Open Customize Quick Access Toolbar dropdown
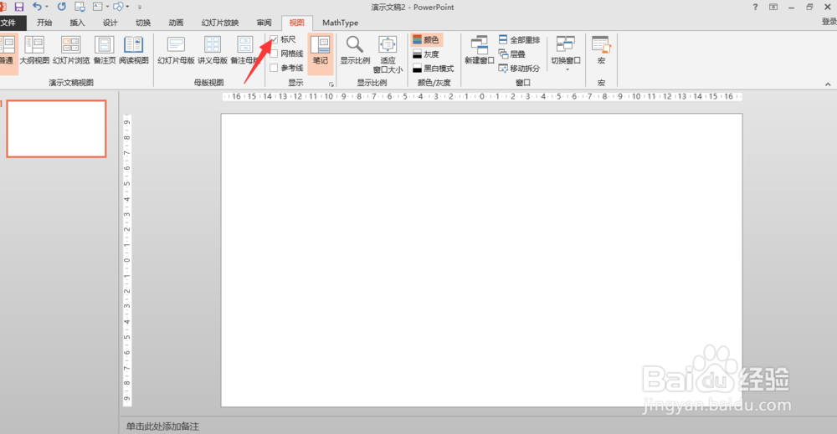This screenshot has width=837, height=434. 140,8
